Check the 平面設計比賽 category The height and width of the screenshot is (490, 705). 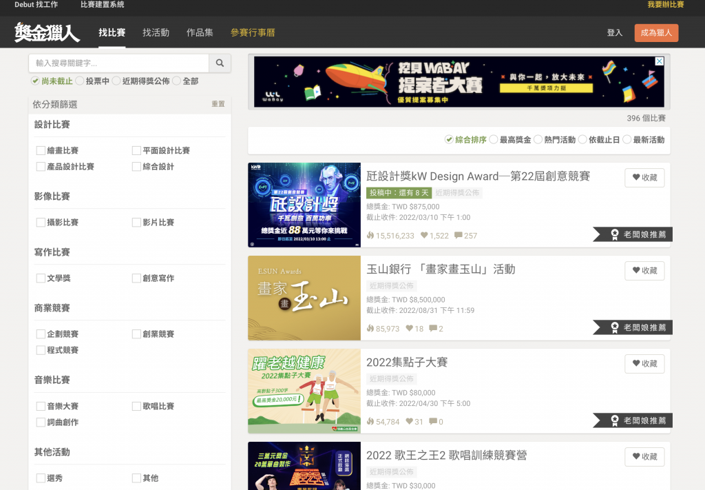[x=137, y=150]
